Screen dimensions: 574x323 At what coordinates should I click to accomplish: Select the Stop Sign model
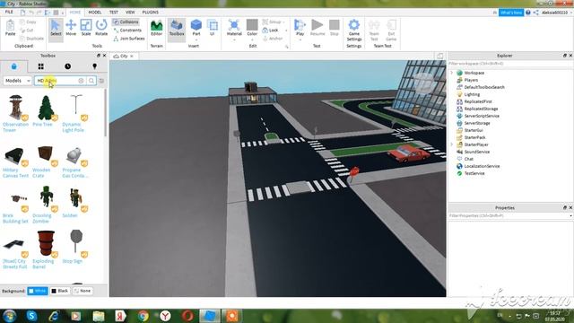coord(75,247)
